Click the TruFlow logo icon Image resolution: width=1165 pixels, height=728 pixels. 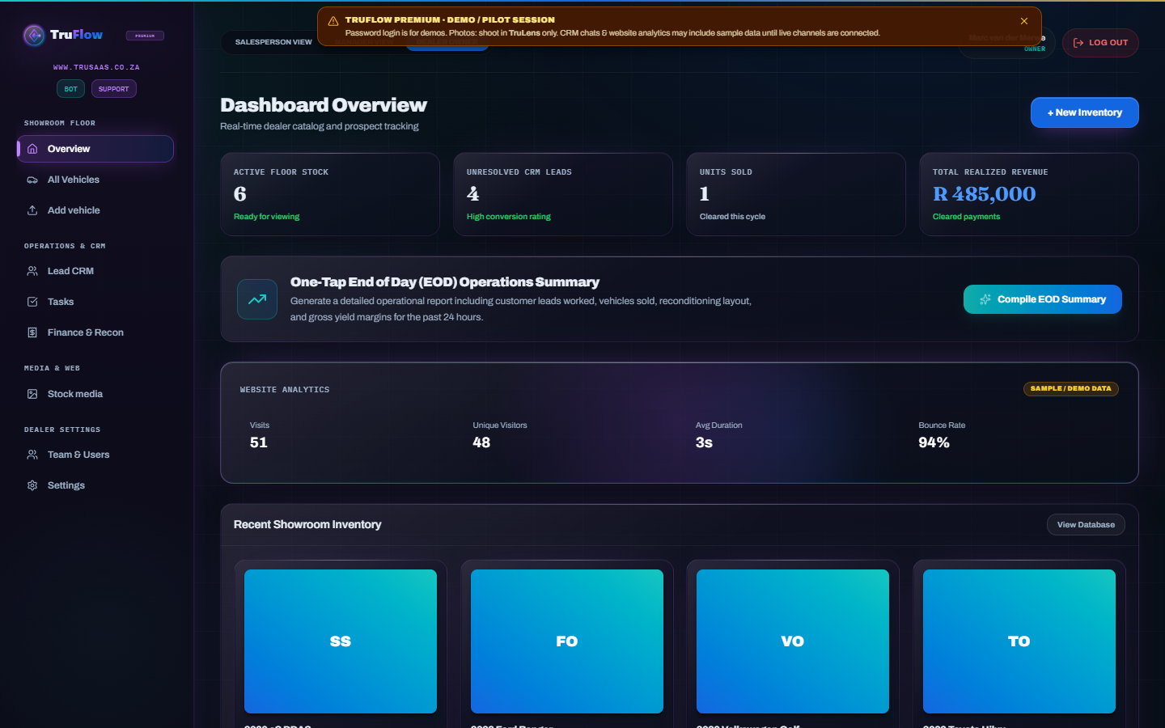[x=34, y=35]
